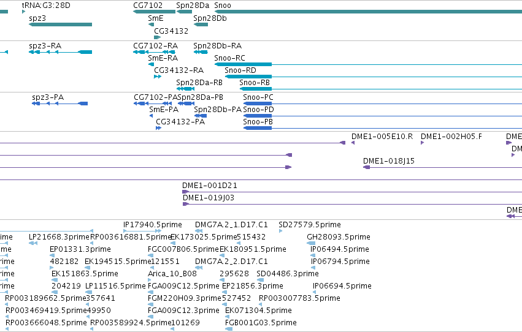This screenshot has height=332, width=522.
Task: Select the Snoo-RD transcript
Action: click(x=374, y=77)
